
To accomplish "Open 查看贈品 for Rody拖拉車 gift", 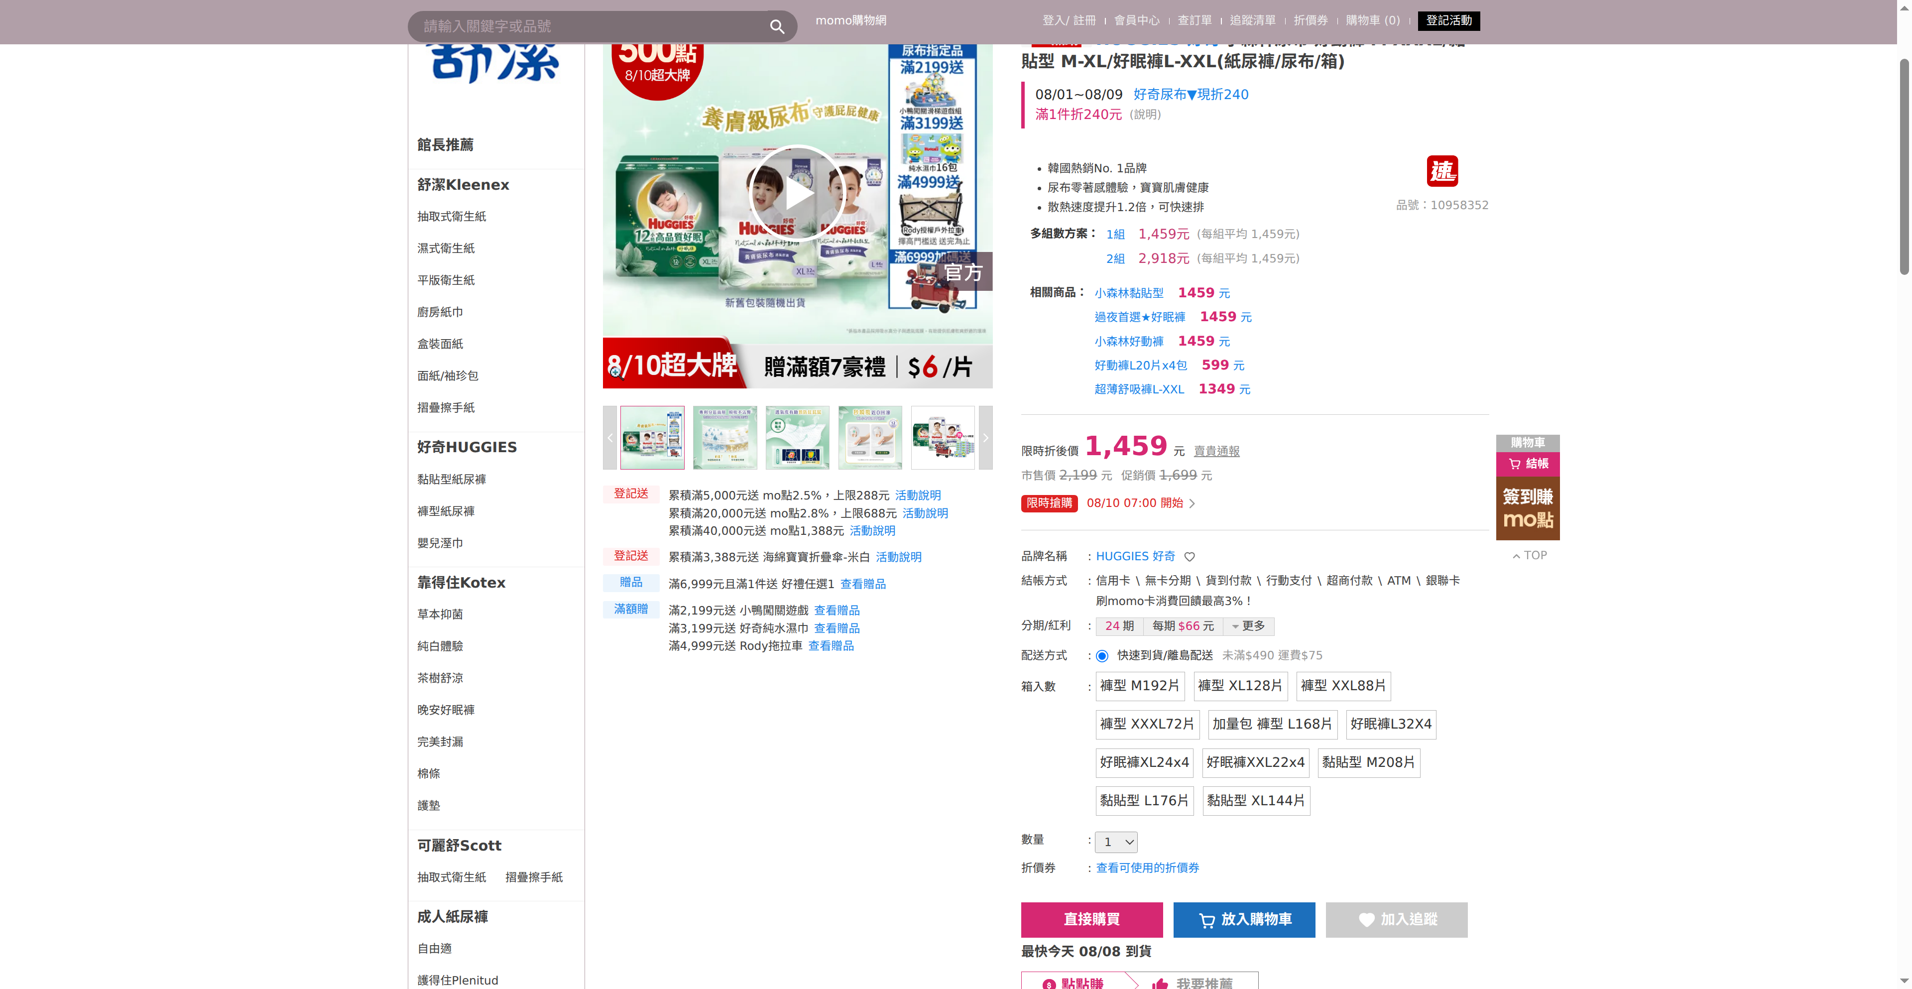I will (x=832, y=646).
